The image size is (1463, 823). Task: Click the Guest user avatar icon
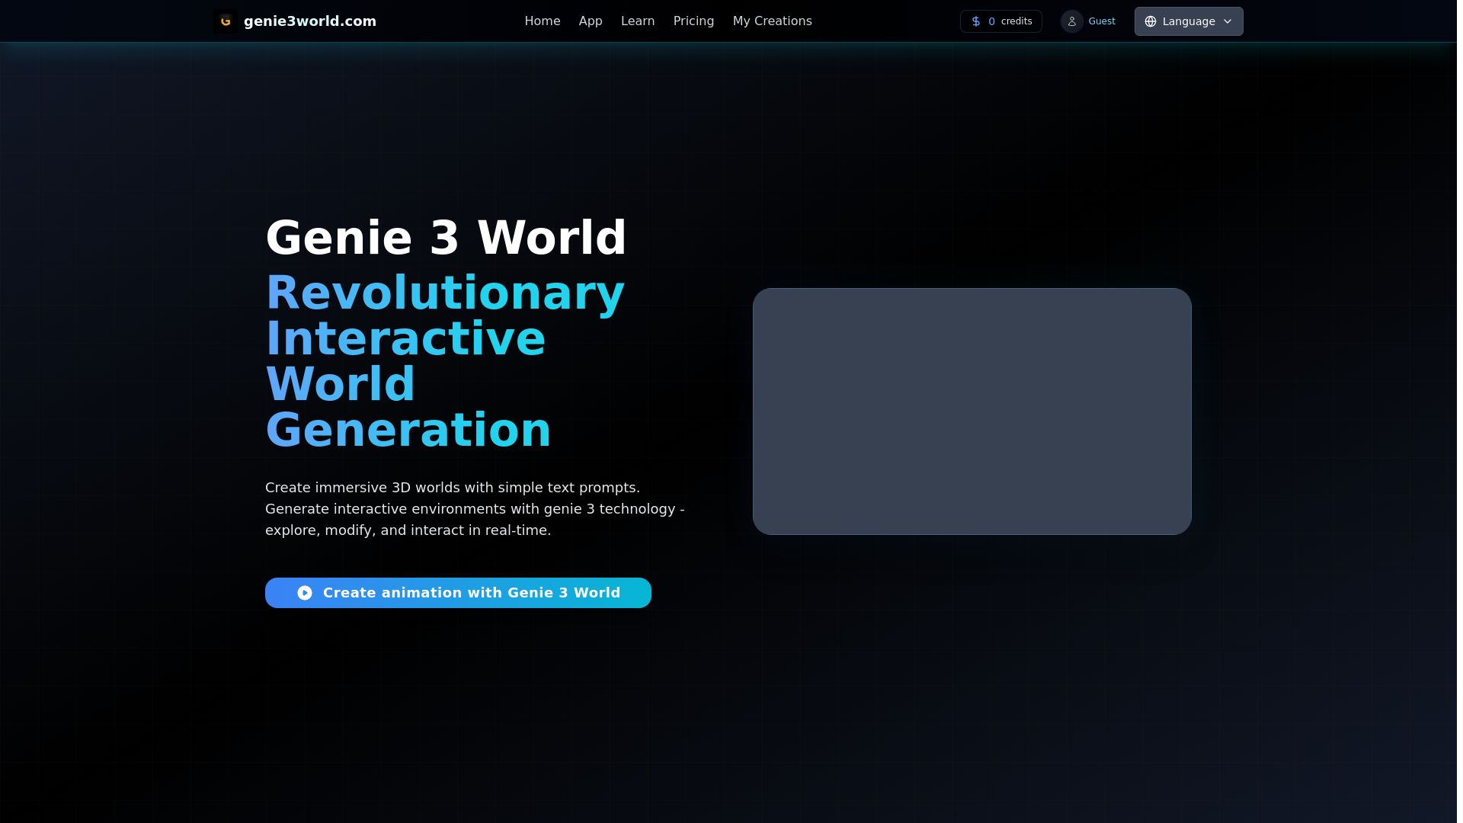(1072, 21)
